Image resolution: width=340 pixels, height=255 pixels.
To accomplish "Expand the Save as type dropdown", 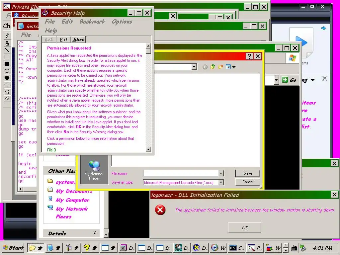I will pyautogui.click(x=221, y=182).
